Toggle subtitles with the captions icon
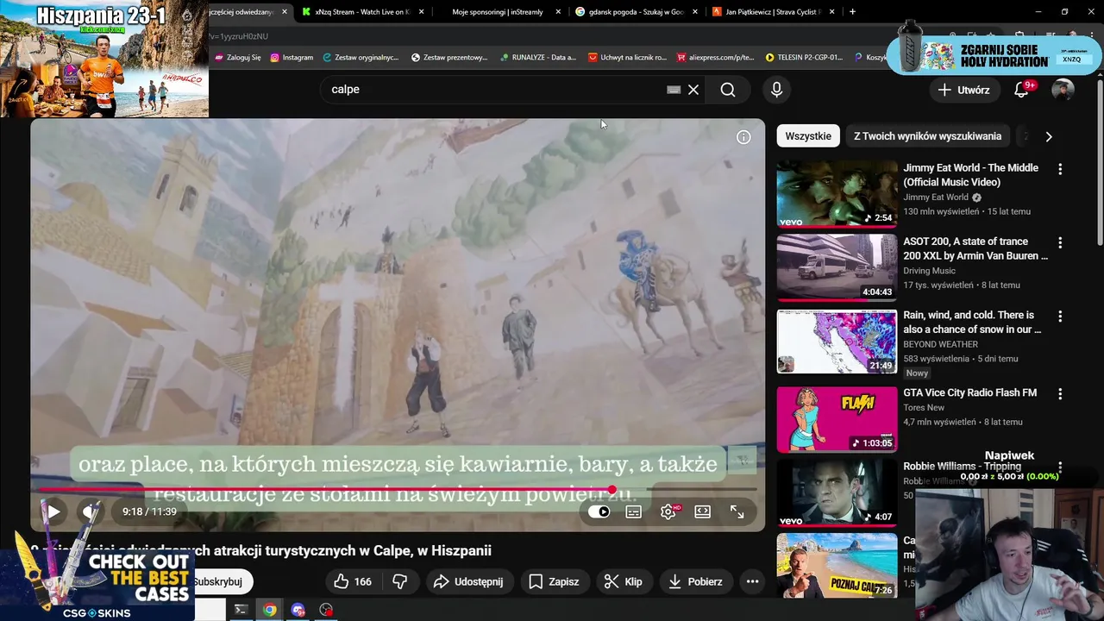Viewport: 1104px width, 621px height. click(x=633, y=511)
